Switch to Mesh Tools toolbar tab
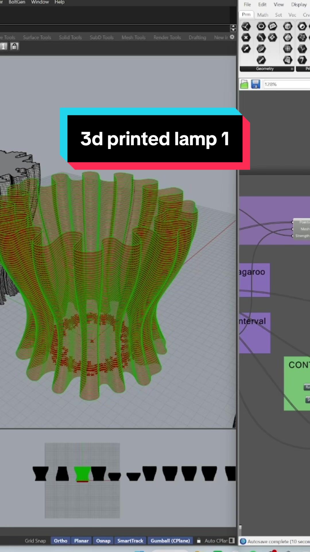 (x=133, y=37)
